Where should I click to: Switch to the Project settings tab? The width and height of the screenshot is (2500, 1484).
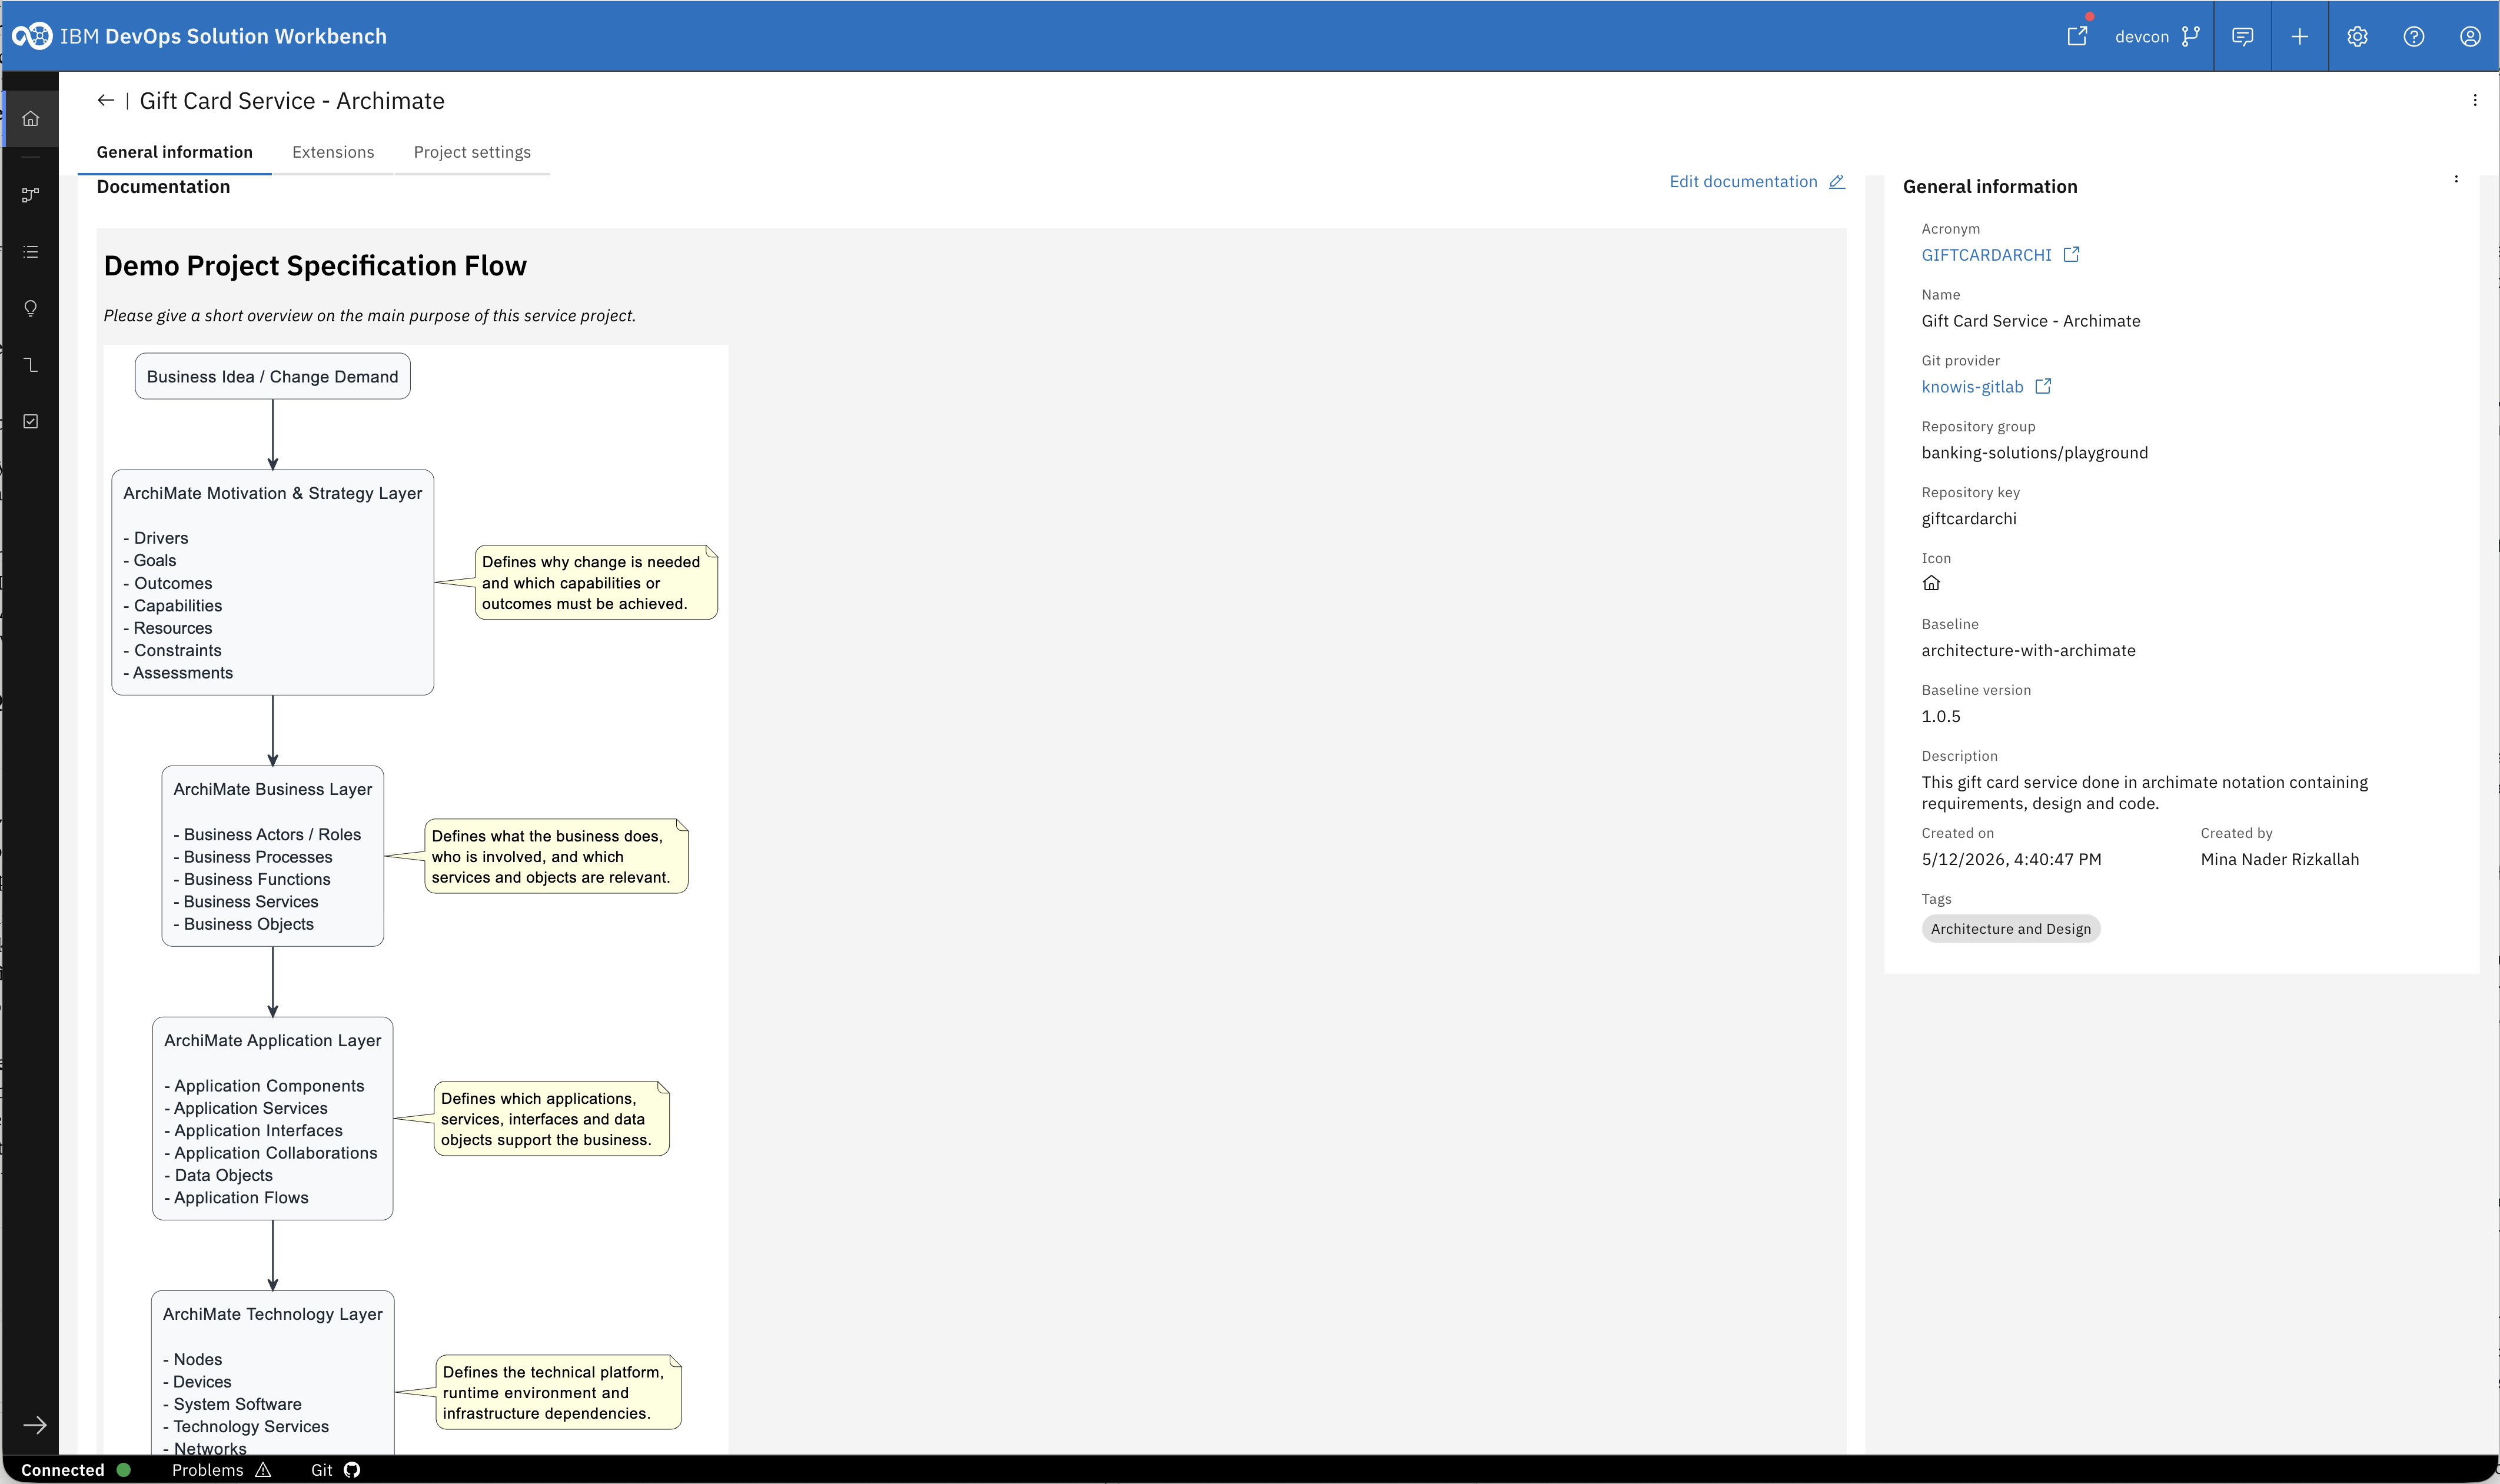[472, 152]
